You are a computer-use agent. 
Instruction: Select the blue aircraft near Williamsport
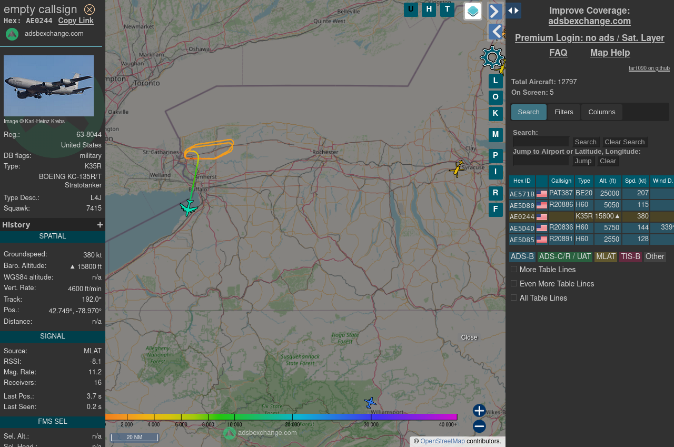pyautogui.click(x=370, y=403)
